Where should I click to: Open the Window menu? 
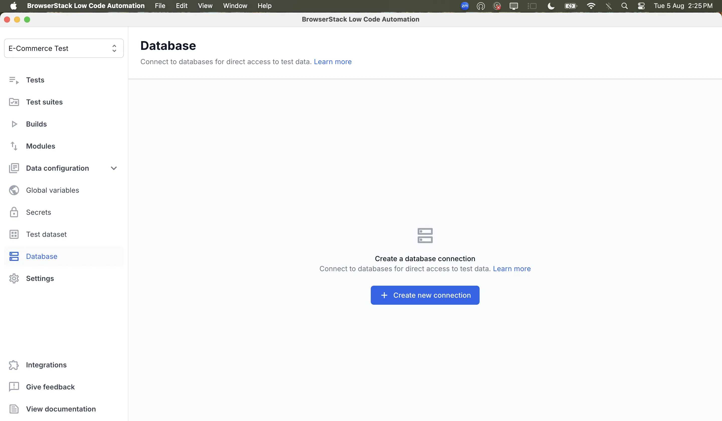pos(235,6)
